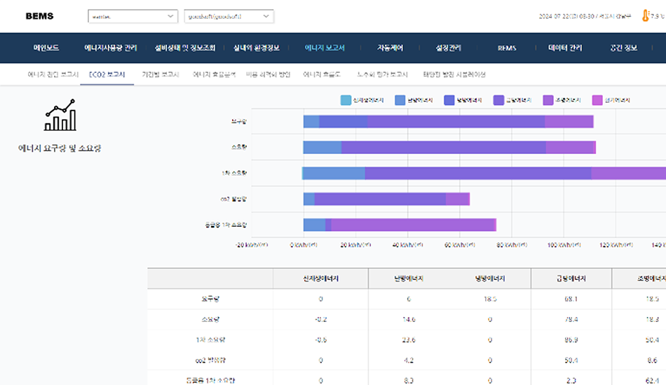Go to the REMS menu
This screenshot has height=385, width=666.
(x=507, y=48)
